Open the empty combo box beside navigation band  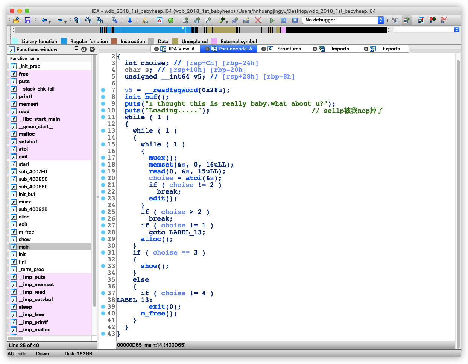pyautogui.click(x=427, y=29)
